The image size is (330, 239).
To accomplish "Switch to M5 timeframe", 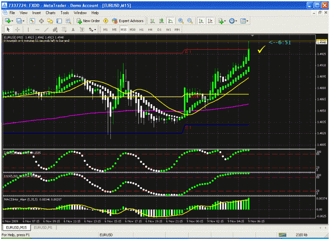I will (x=114, y=30).
